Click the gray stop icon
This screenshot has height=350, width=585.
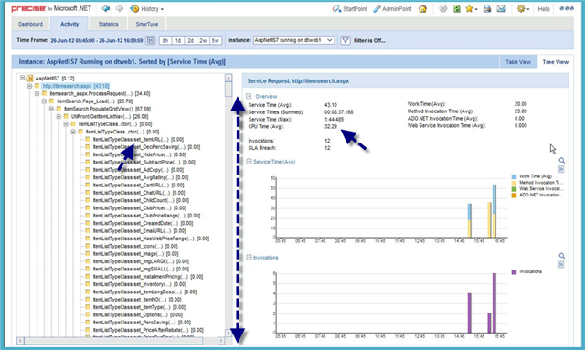pyautogui.click(x=442, y=8)
